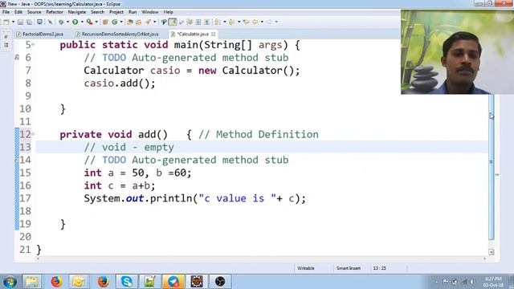Viewport: 514px width, 289px height.
Task: Collapse main method fold marker at line 5
Action: [x=33, y=44]
